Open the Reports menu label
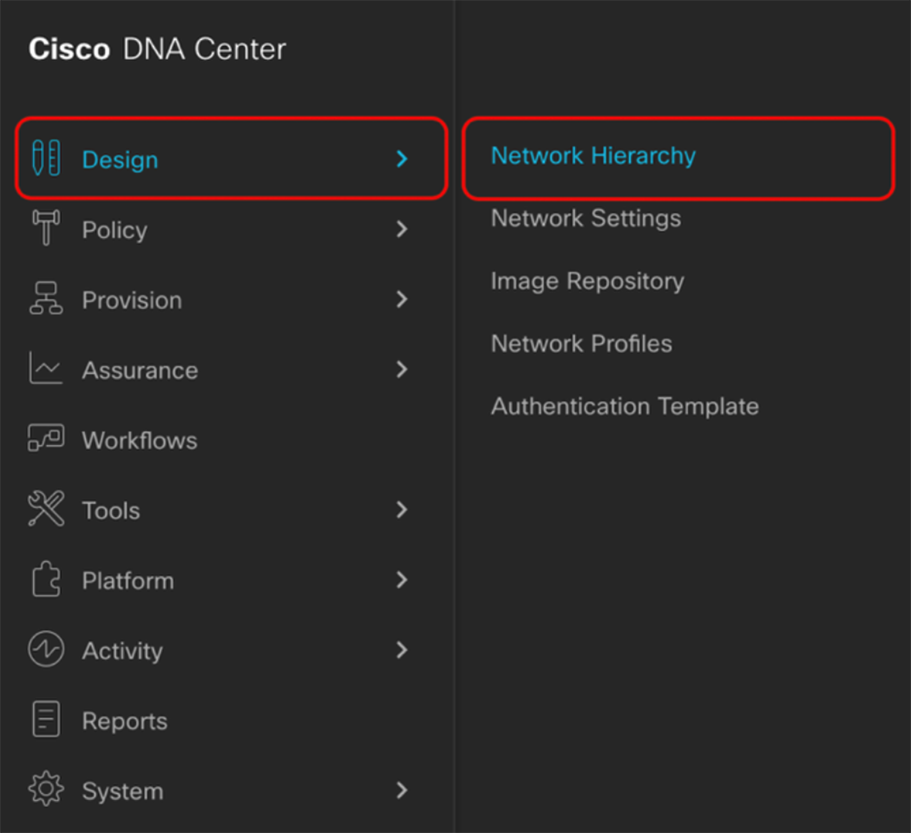The height and width of the screenshot is (833, 911). [x=125, y=721]
